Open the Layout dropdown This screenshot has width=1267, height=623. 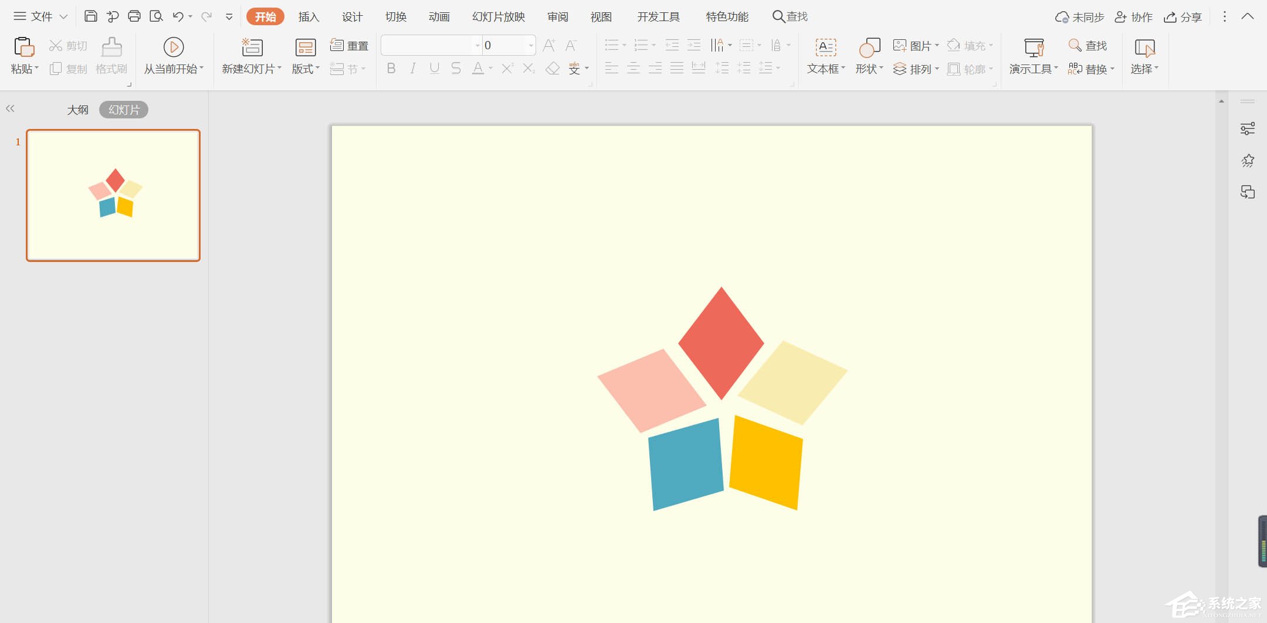point(306,69)
